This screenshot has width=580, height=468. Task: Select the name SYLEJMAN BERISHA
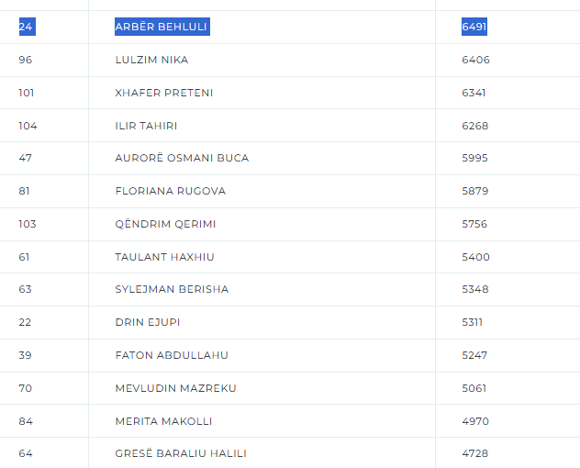172,289
